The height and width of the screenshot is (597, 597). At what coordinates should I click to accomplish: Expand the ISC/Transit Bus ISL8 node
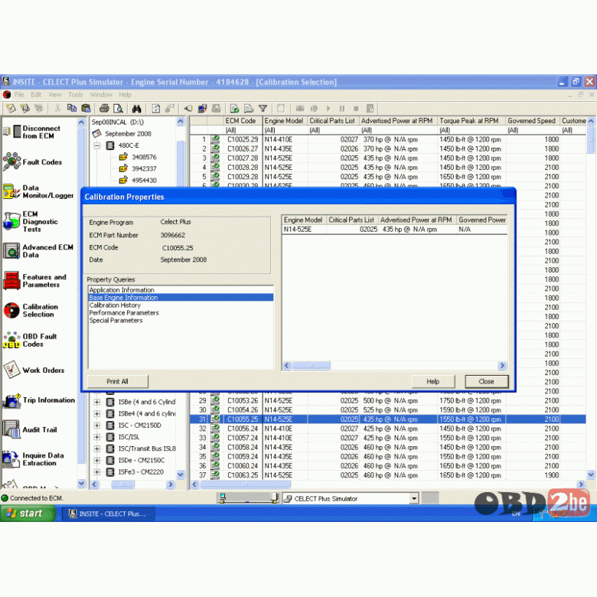(97, 449)
